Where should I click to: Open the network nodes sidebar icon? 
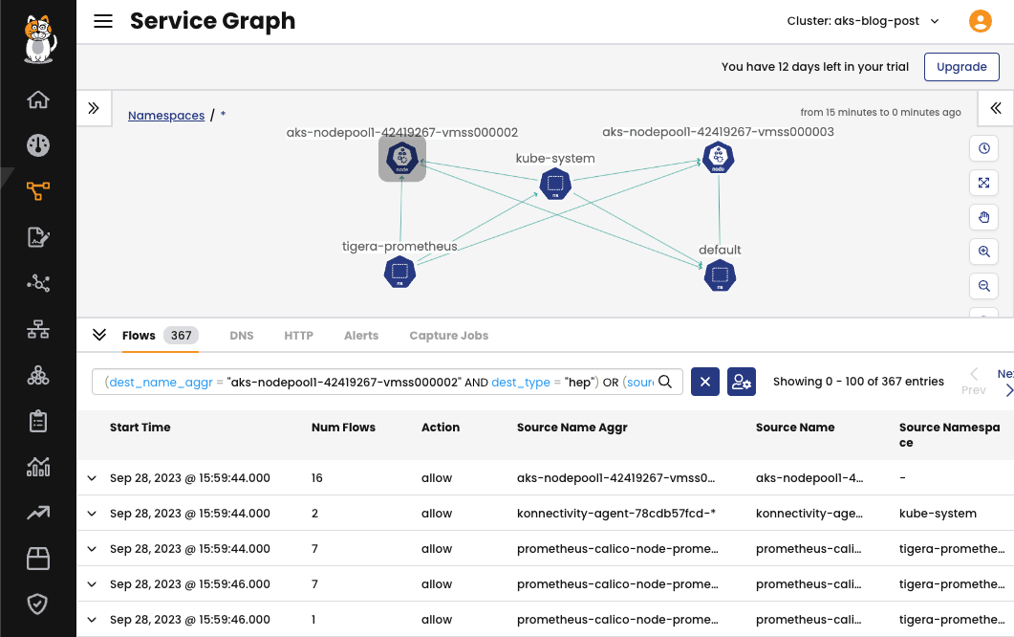click(x=38, y=283)
